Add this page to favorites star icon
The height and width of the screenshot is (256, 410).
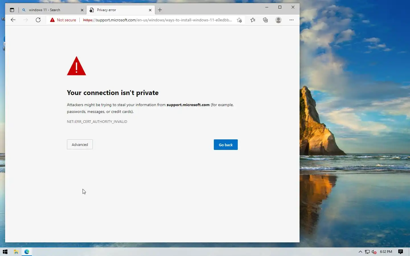pos(239,20)
